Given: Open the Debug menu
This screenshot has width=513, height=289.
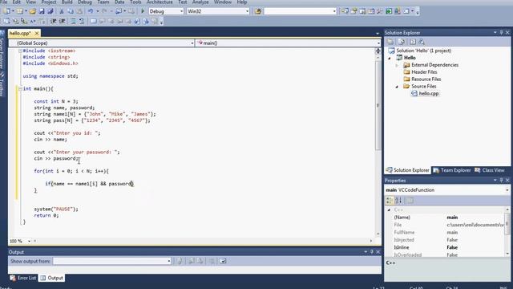Looking at the screenshot, I should click(85, 2).
